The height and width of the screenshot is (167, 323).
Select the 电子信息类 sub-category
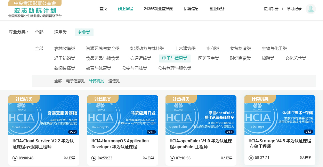tap(75, 81)
